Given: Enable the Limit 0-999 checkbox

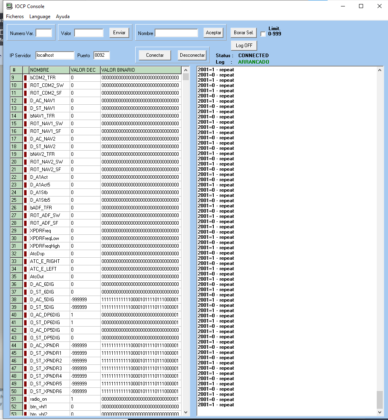Looking at the screenshot, I should click(x=263, y=34).
